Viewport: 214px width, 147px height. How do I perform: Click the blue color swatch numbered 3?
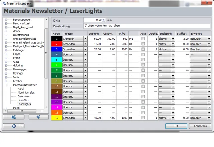(57, 49)
